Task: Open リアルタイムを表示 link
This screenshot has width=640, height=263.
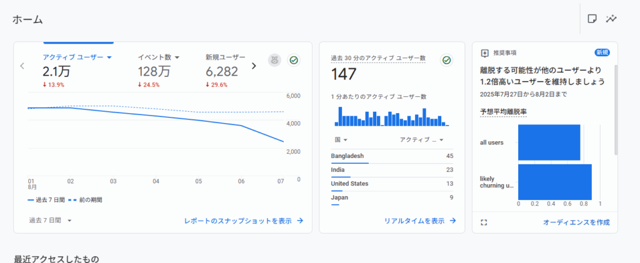Action: (414, 221)
